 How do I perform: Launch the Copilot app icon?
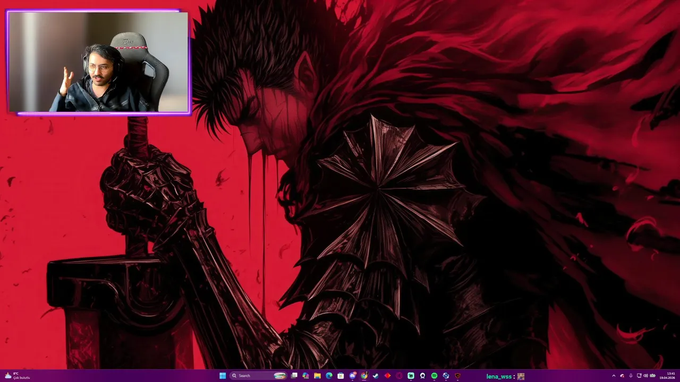(305, 376)
